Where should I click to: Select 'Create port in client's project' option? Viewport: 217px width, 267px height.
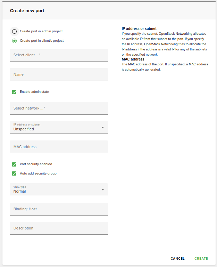(x=14, y=41)
